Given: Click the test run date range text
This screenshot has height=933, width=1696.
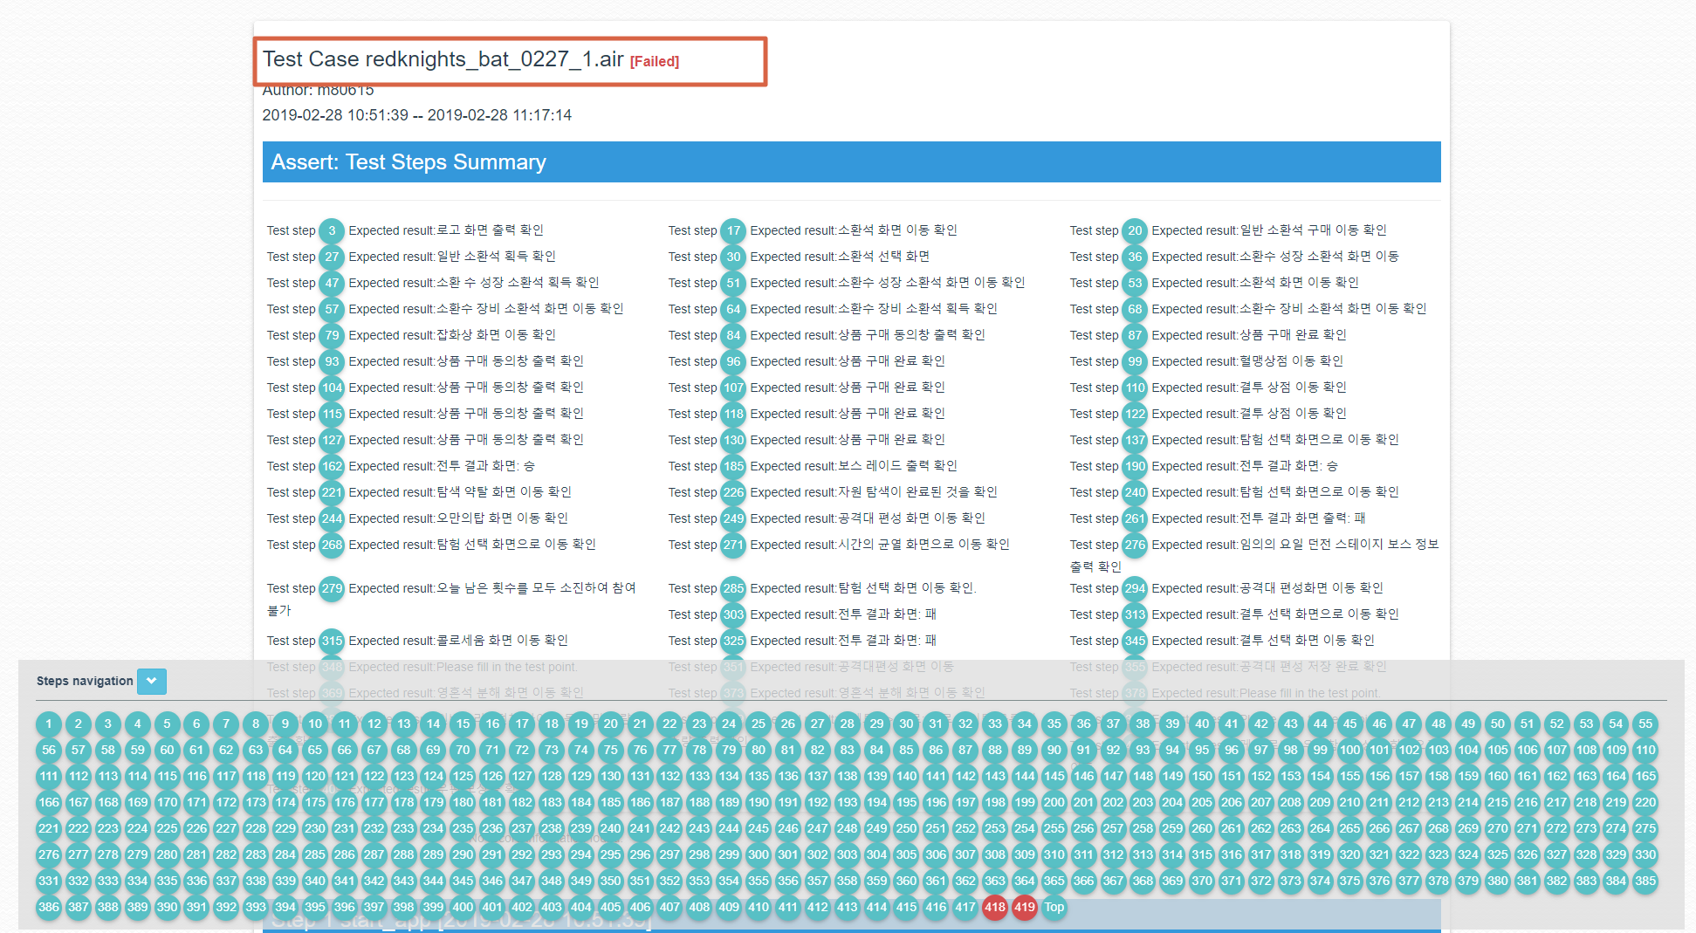Looking at the screenshot, I should (417, 115).
